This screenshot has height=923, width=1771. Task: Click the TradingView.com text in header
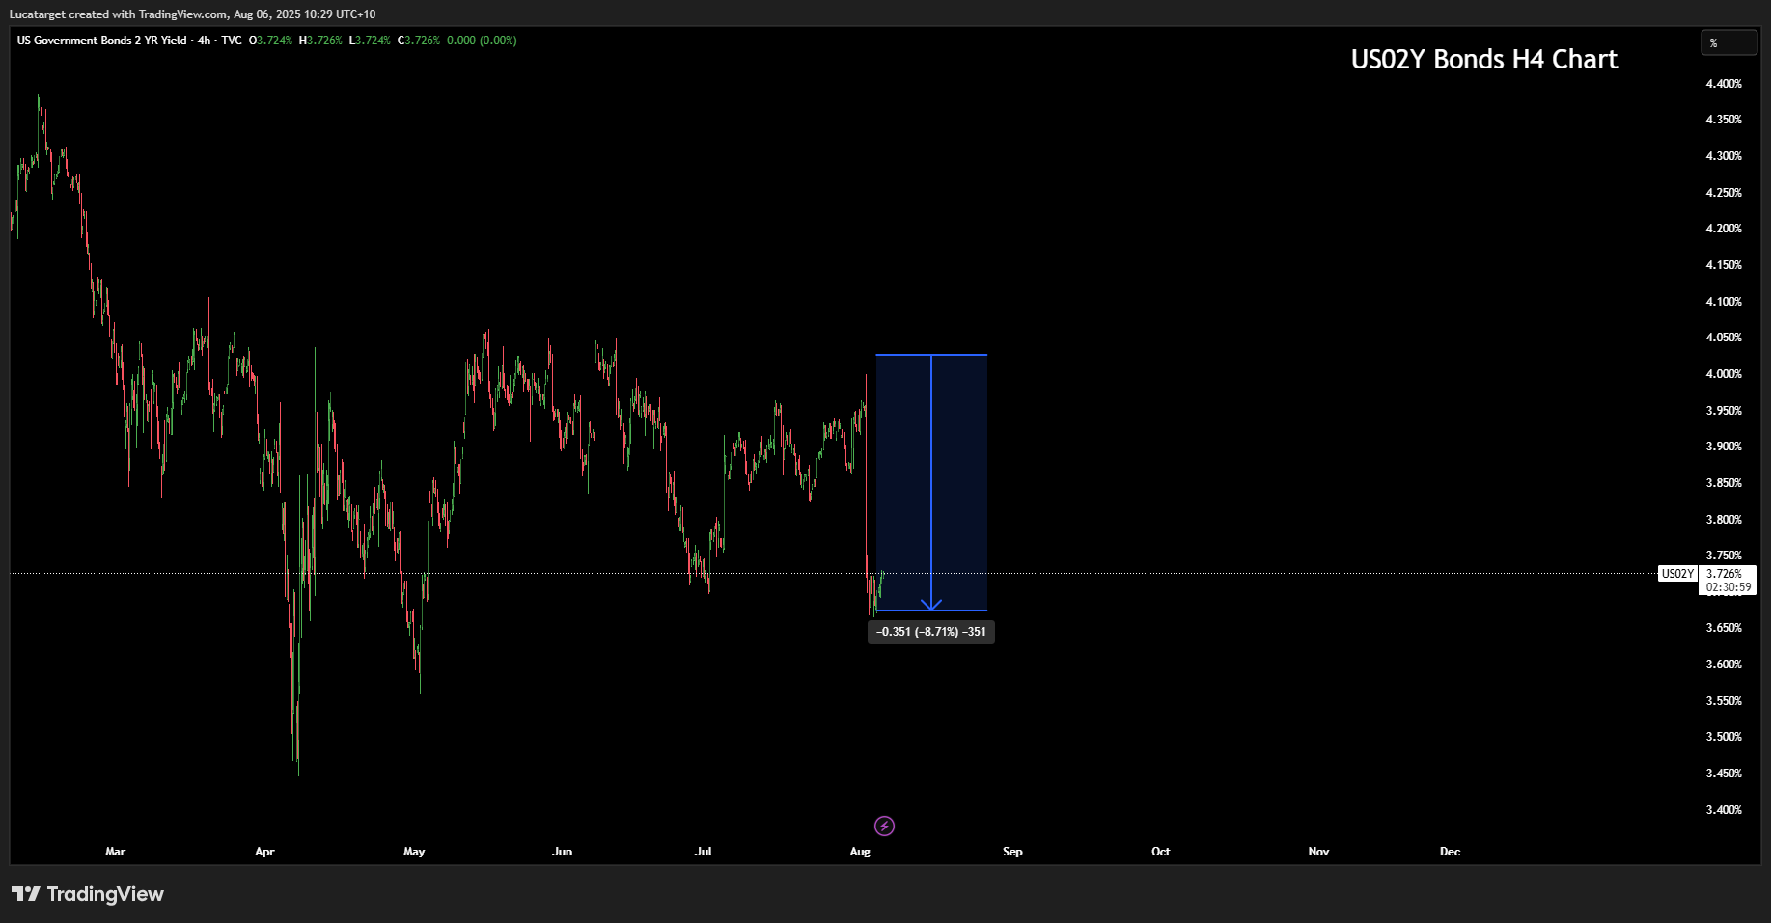pyautogui.click(x=183, y=14)
